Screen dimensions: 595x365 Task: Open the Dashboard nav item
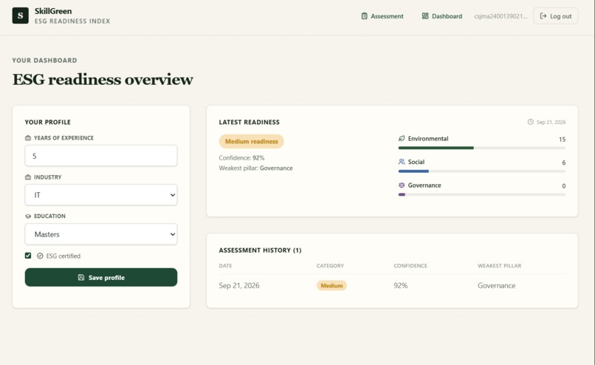pyautogui.click(x=441, y=16)
